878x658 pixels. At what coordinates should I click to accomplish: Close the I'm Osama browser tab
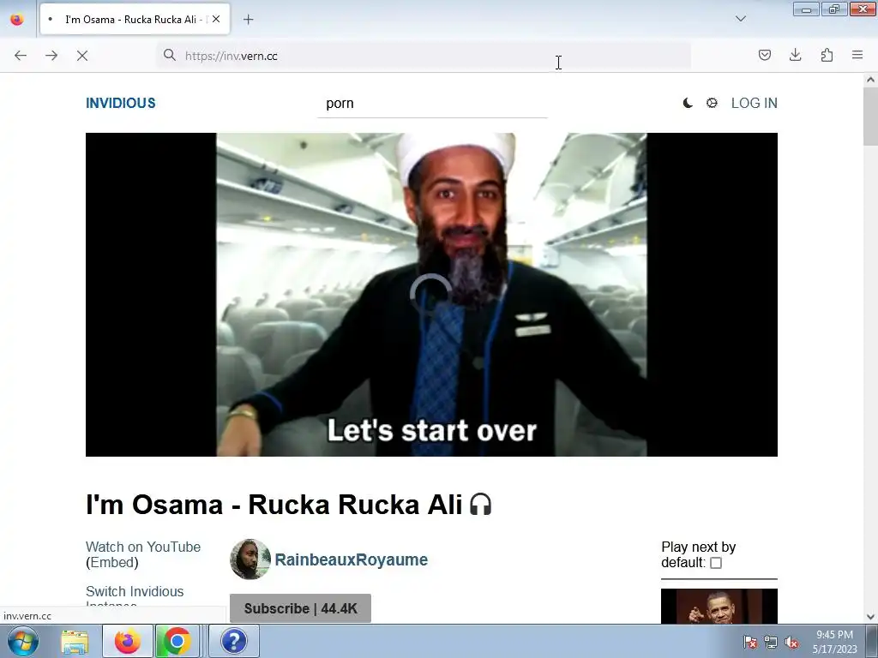[x=216, y=19]
